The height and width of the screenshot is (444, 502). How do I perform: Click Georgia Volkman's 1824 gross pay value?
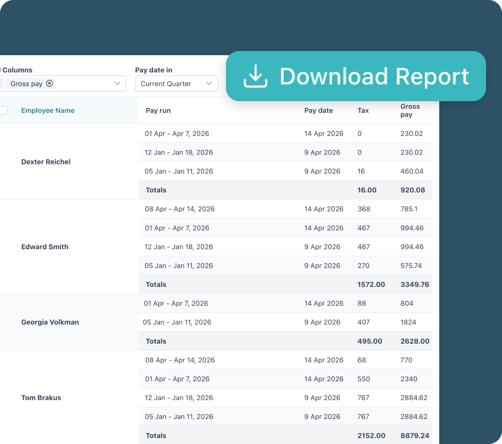point(408,322)
